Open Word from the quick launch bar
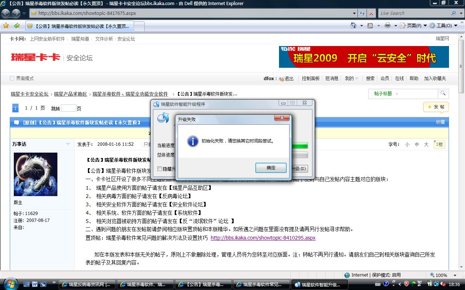This screenshot has height=290, width=465. pos(35,284)
